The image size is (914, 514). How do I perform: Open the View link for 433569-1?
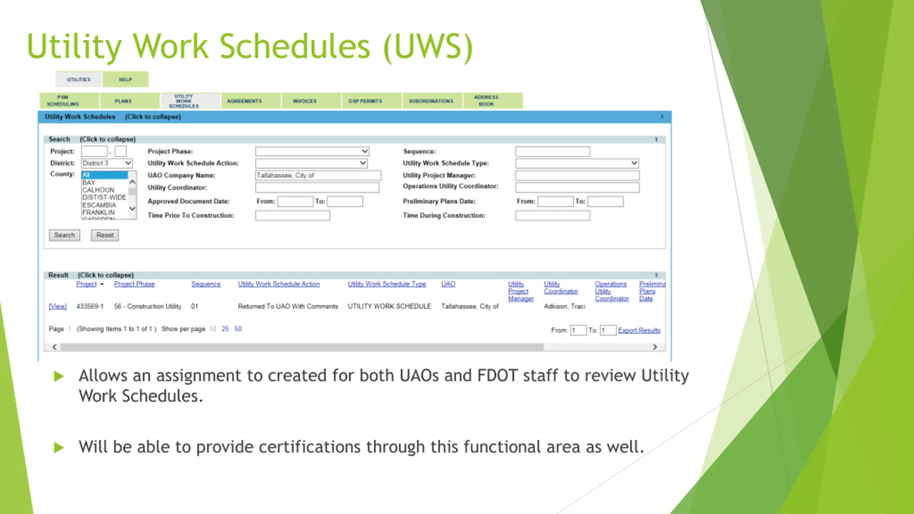(x=58, y=306)
